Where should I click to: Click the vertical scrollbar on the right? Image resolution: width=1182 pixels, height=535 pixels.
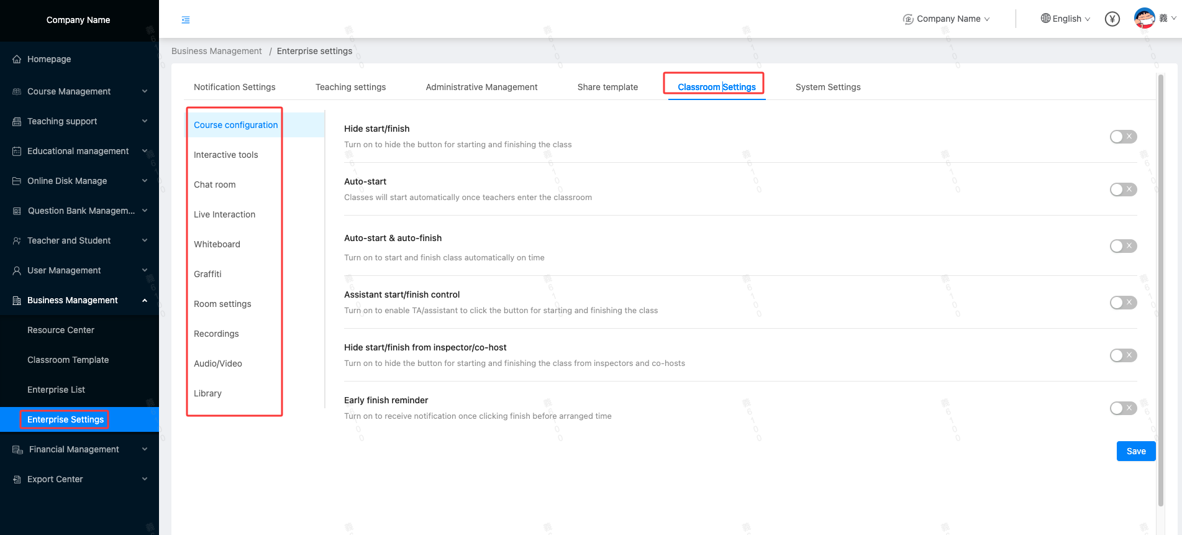[x=1160, y=291]
